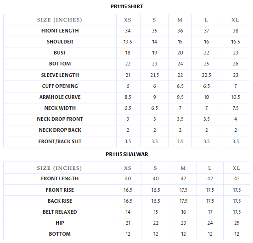The image size is (253, 243).
Task: Click the NECK DROP FRONT row label
Action: point(60,119)
